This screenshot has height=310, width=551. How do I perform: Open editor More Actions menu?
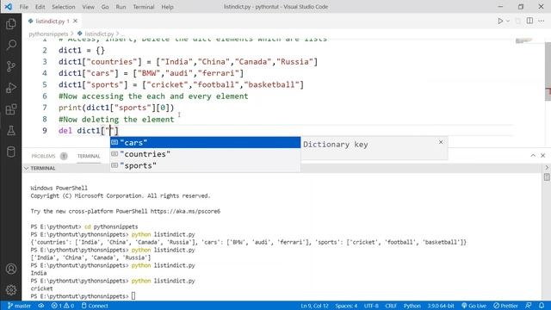[x=542, y=21]
